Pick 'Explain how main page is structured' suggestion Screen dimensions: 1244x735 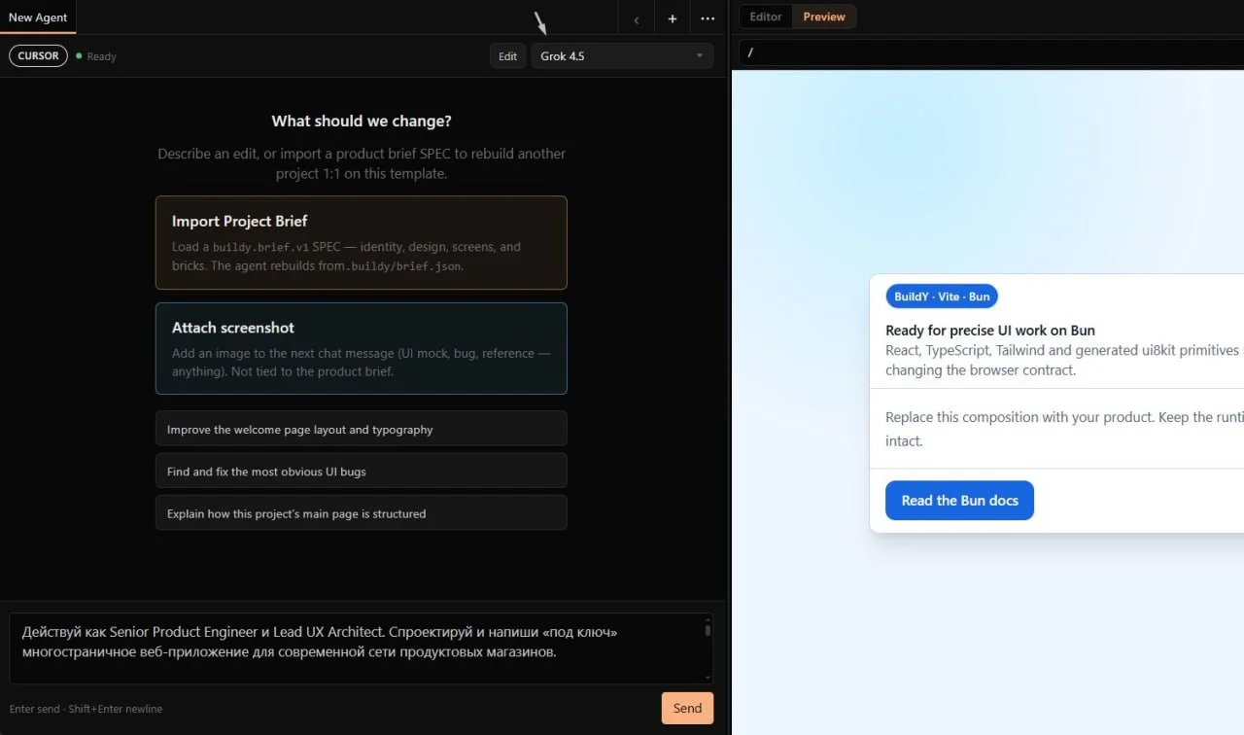tap(361, 512)
